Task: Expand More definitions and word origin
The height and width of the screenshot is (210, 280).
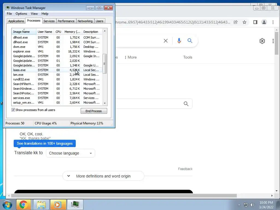Action: 103,176
